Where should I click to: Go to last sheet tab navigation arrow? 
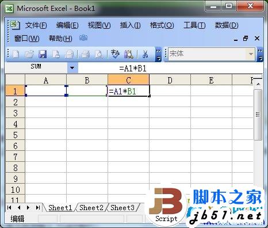click(38, 207)
